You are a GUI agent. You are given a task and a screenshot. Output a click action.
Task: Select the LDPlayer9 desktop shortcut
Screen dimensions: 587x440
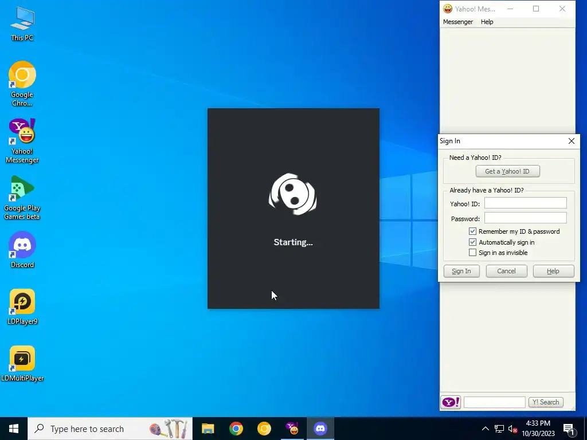click(x=22, y=307)
